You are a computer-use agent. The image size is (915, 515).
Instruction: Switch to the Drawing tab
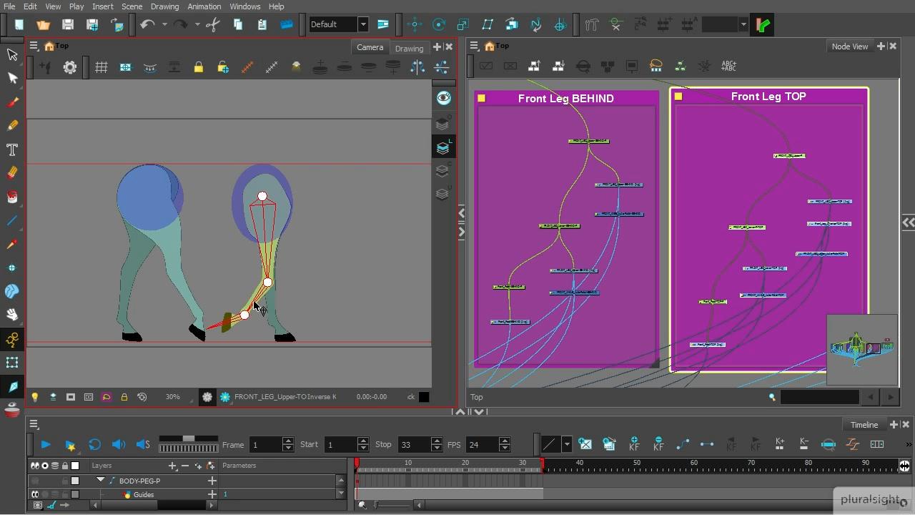point(409,48)
